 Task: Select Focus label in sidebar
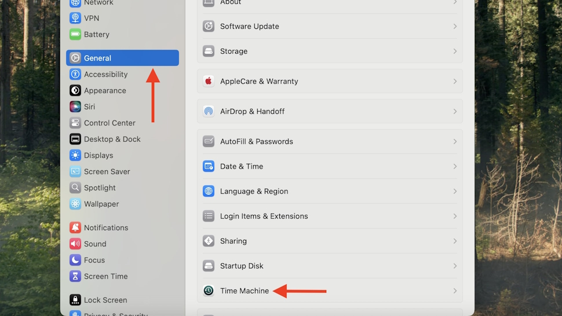pos(94,260)
